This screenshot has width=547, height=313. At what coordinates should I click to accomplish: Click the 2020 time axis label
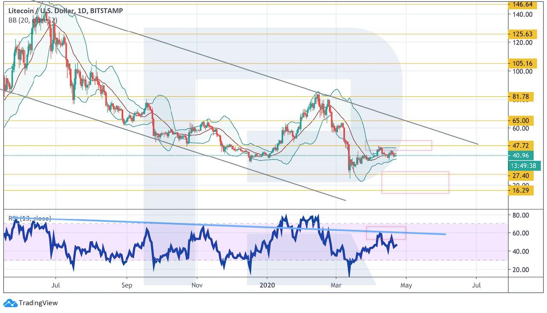click(x=267, y=285)
